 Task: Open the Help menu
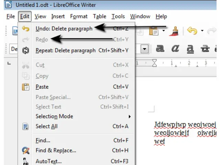click(x=161, y=16)
